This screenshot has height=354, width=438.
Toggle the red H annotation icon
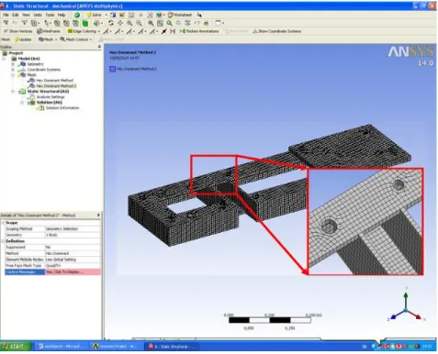coord(173,31)
